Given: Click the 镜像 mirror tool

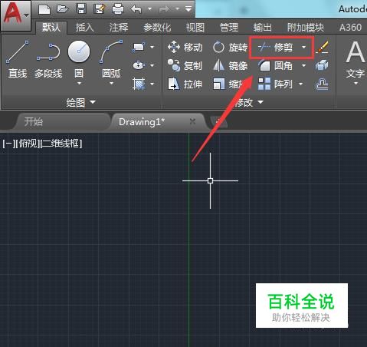Looking at the screenshot, I should click(230, 66).
